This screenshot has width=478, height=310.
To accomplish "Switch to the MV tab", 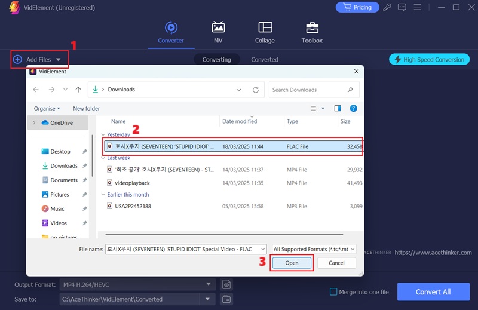I will click(x=218, y=32).
